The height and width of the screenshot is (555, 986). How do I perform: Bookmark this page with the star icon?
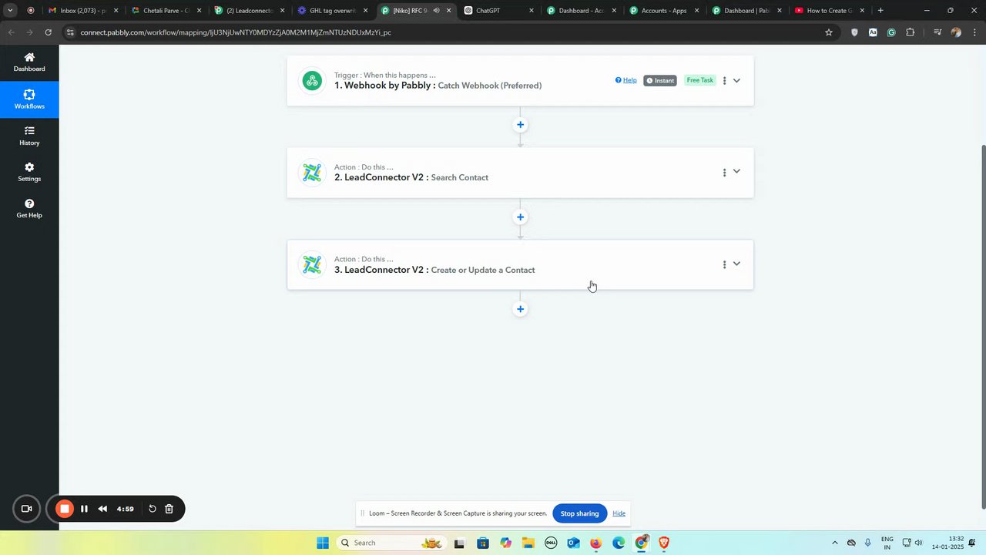(829, 32)
